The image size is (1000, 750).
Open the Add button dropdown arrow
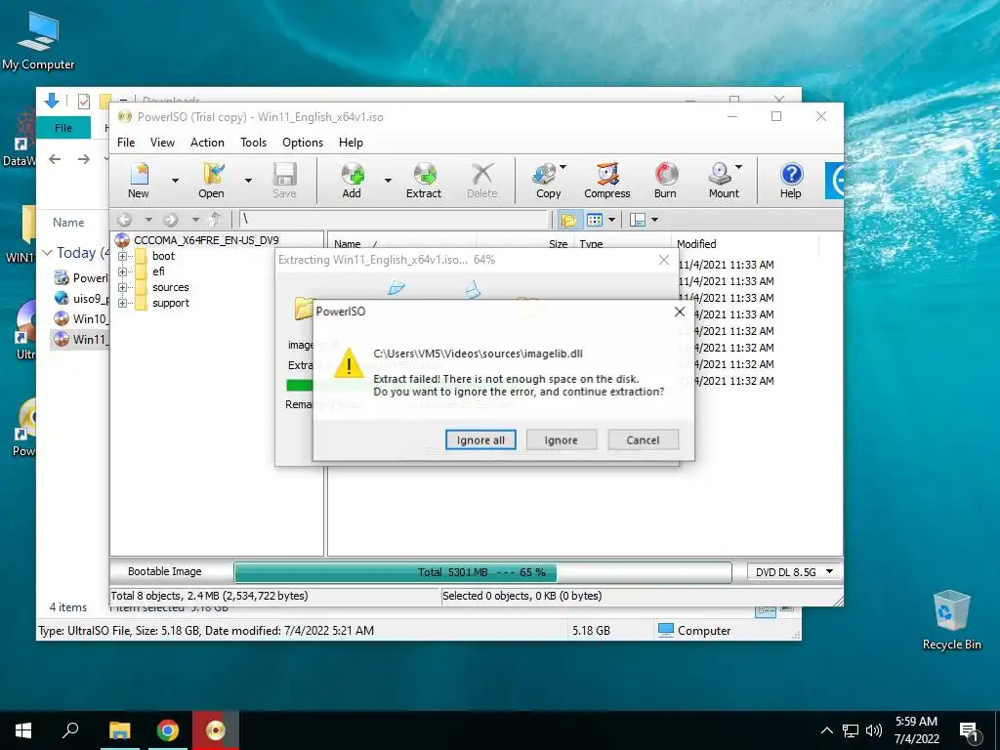point(387,181)
